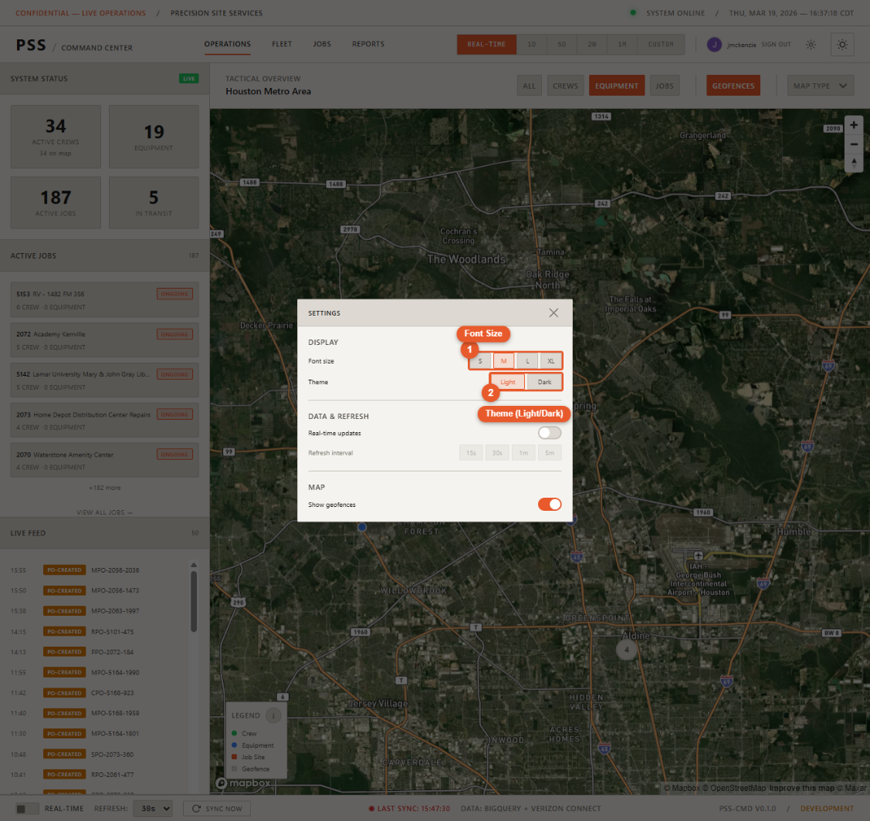Click the map cluster marker labeled 4
Viewport: 870px width, 821px height.
click(627, 650)
